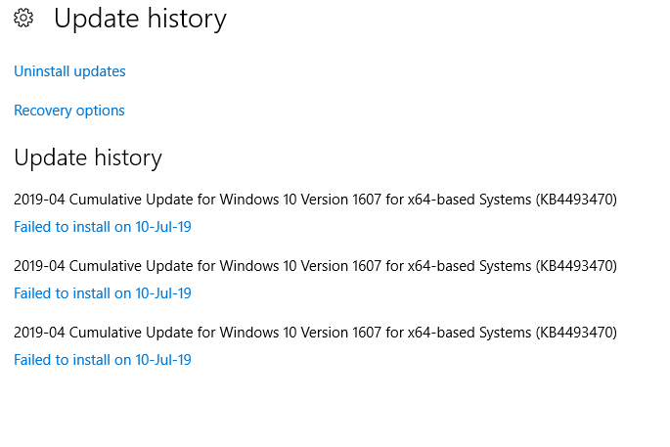This screenshot has width=670, height=447.
Task: Click '2019-04' at start of first entry
Action: 37,200
